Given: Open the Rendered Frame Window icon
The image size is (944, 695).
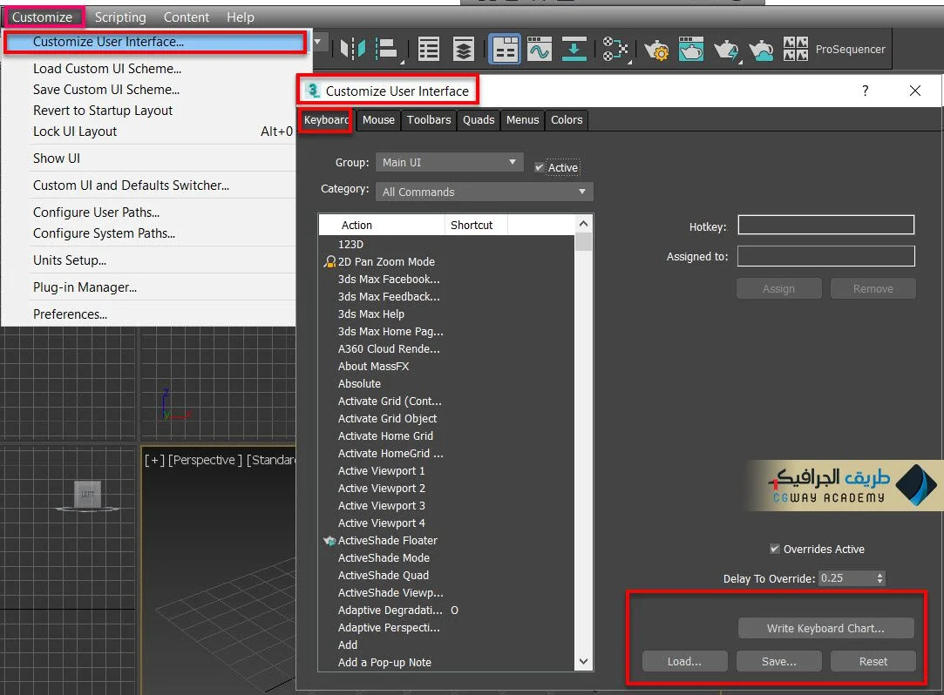Looking at the screenshot, I should point(691,50).
